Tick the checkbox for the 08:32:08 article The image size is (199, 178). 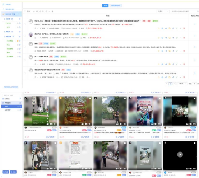[x=25, y=73]
